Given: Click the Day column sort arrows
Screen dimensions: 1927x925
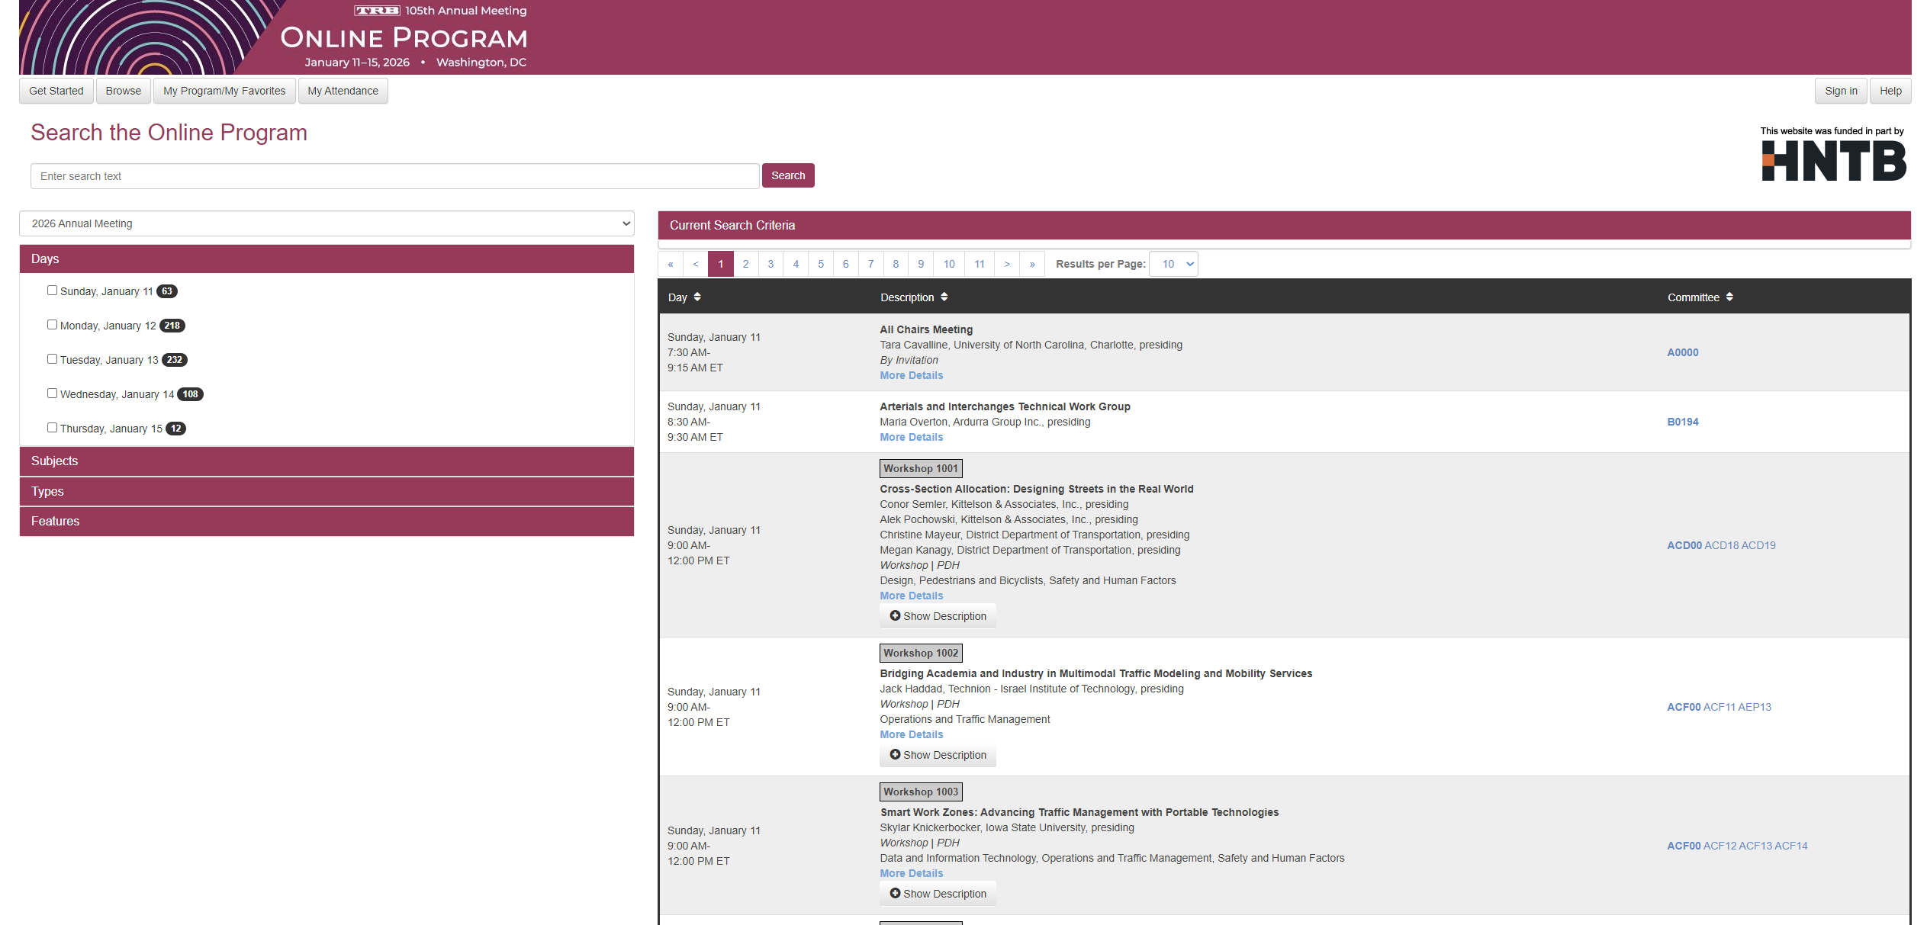Looking at the screenshot, I should (x=697, y=297).
